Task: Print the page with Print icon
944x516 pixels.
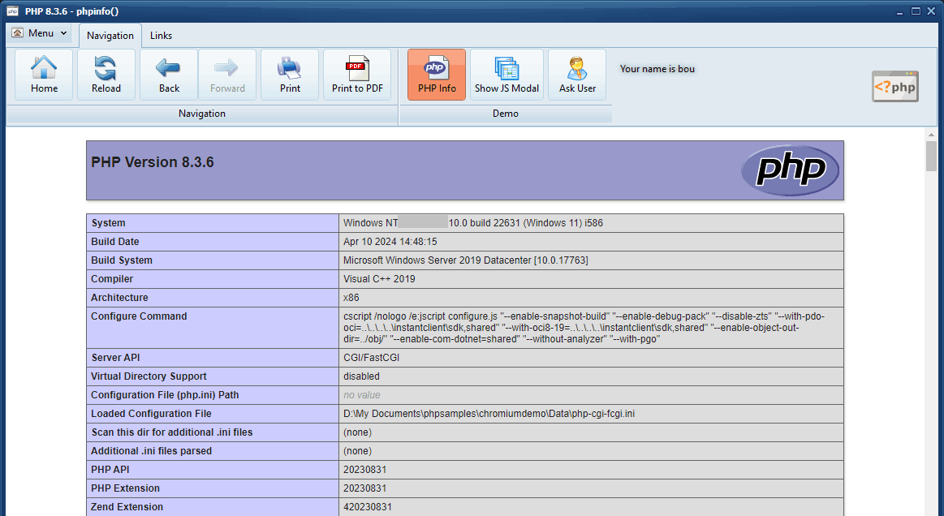Action: [290, 75]
